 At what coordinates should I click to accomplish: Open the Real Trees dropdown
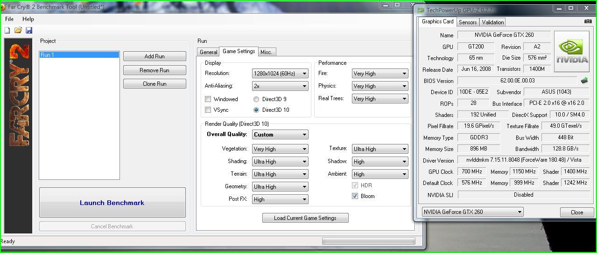tap(380, 99)
